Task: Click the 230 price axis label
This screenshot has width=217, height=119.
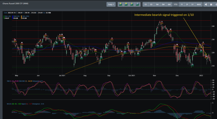Action: tap(213, 39)
